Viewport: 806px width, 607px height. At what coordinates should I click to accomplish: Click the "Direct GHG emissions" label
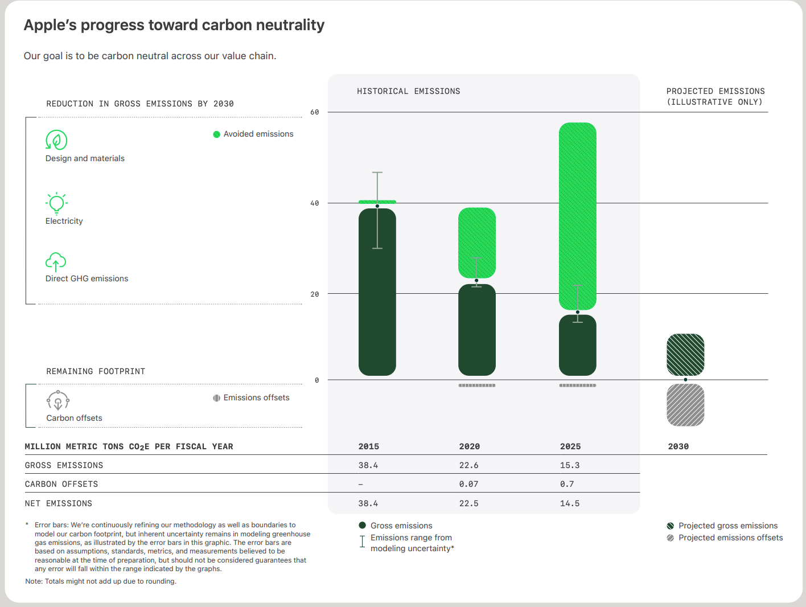pyautogui.click(x=87, y=278)
